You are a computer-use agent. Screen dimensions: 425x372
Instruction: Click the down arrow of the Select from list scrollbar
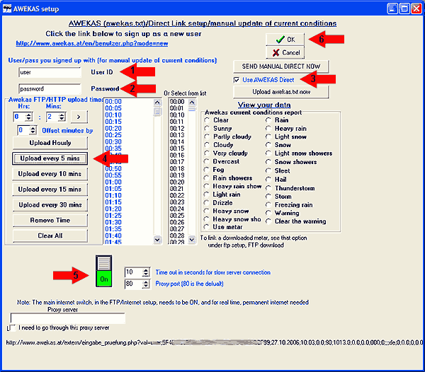pyautogui.click(x=192, y=240)
